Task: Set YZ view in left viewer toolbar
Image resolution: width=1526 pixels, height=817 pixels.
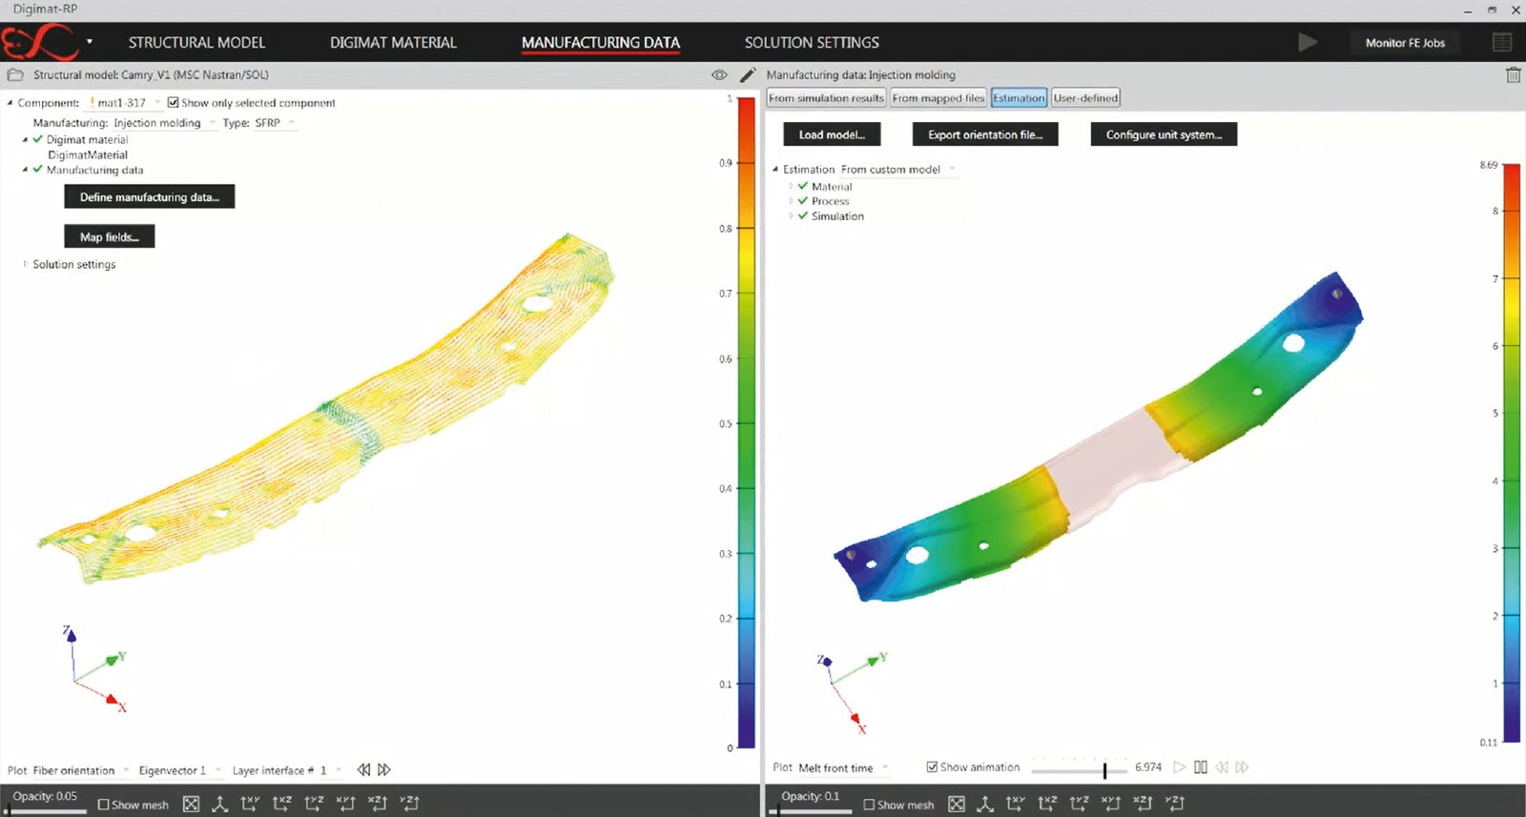Action: click(x=314, y=804)
